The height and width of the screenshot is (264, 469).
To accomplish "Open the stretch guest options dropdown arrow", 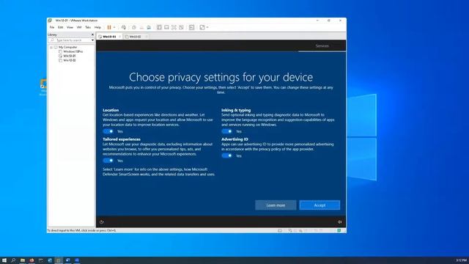I will pos(207,28).
